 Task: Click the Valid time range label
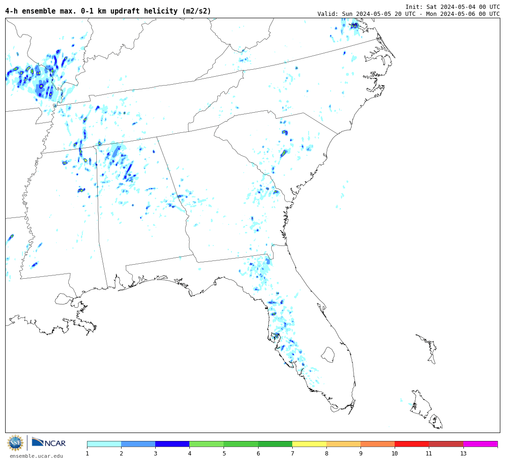click(408, 14)
